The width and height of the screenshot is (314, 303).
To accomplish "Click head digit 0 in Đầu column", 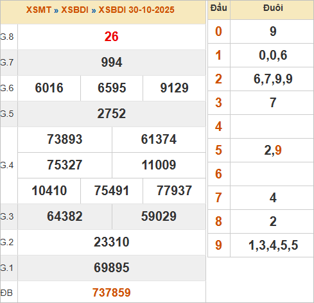I will pyautogui.click(x=218, y=31).
